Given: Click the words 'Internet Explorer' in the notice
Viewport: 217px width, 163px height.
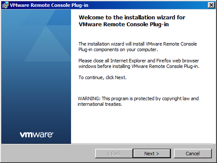Looking at the screenshot, I should [x=128, y=61].
